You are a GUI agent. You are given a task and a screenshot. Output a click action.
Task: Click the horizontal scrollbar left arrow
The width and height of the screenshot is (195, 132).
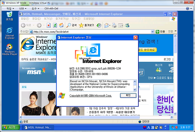[21, 117]
